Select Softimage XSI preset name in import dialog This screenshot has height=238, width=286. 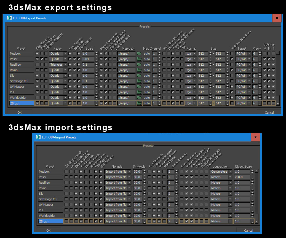pos(50,199)
